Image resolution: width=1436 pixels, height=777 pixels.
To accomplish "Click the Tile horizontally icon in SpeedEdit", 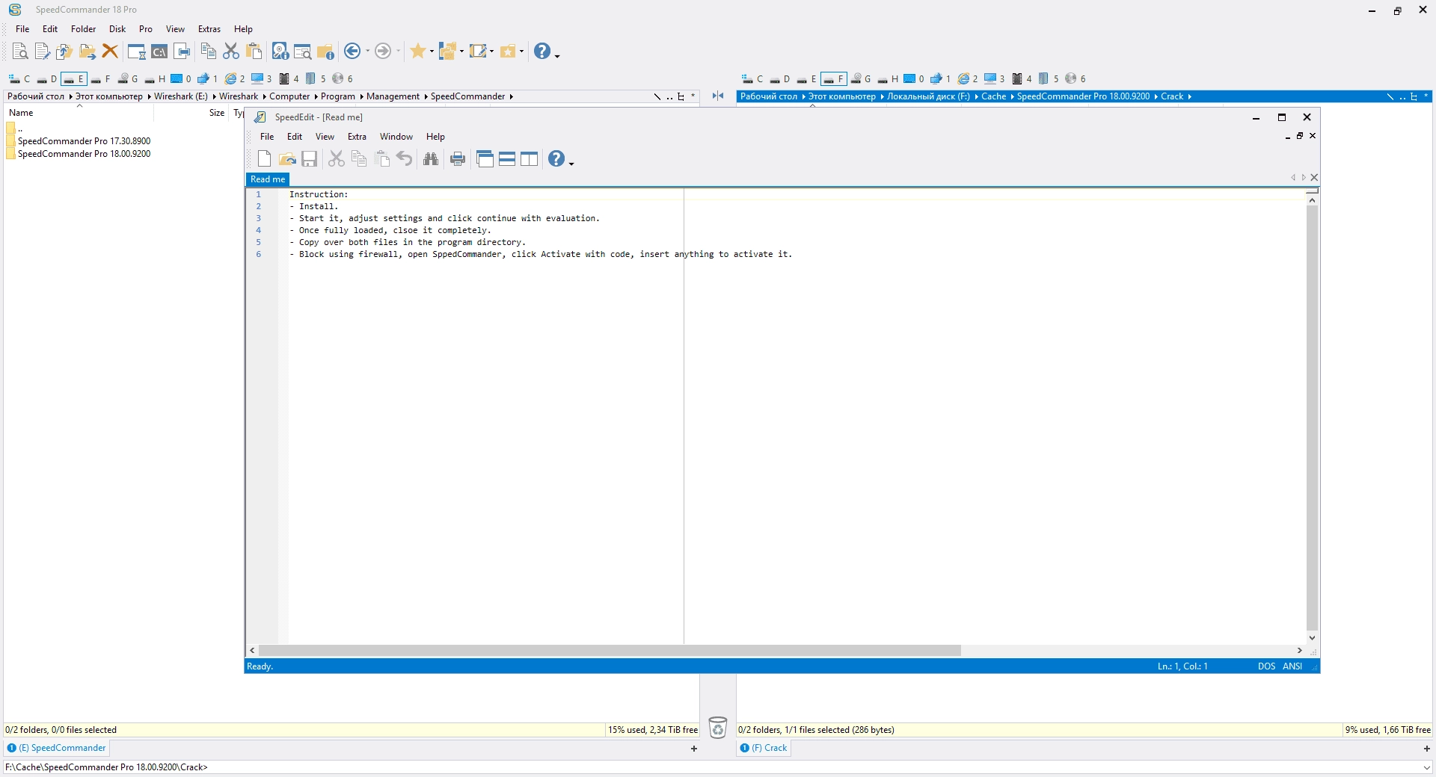I will tap(507, 158).
